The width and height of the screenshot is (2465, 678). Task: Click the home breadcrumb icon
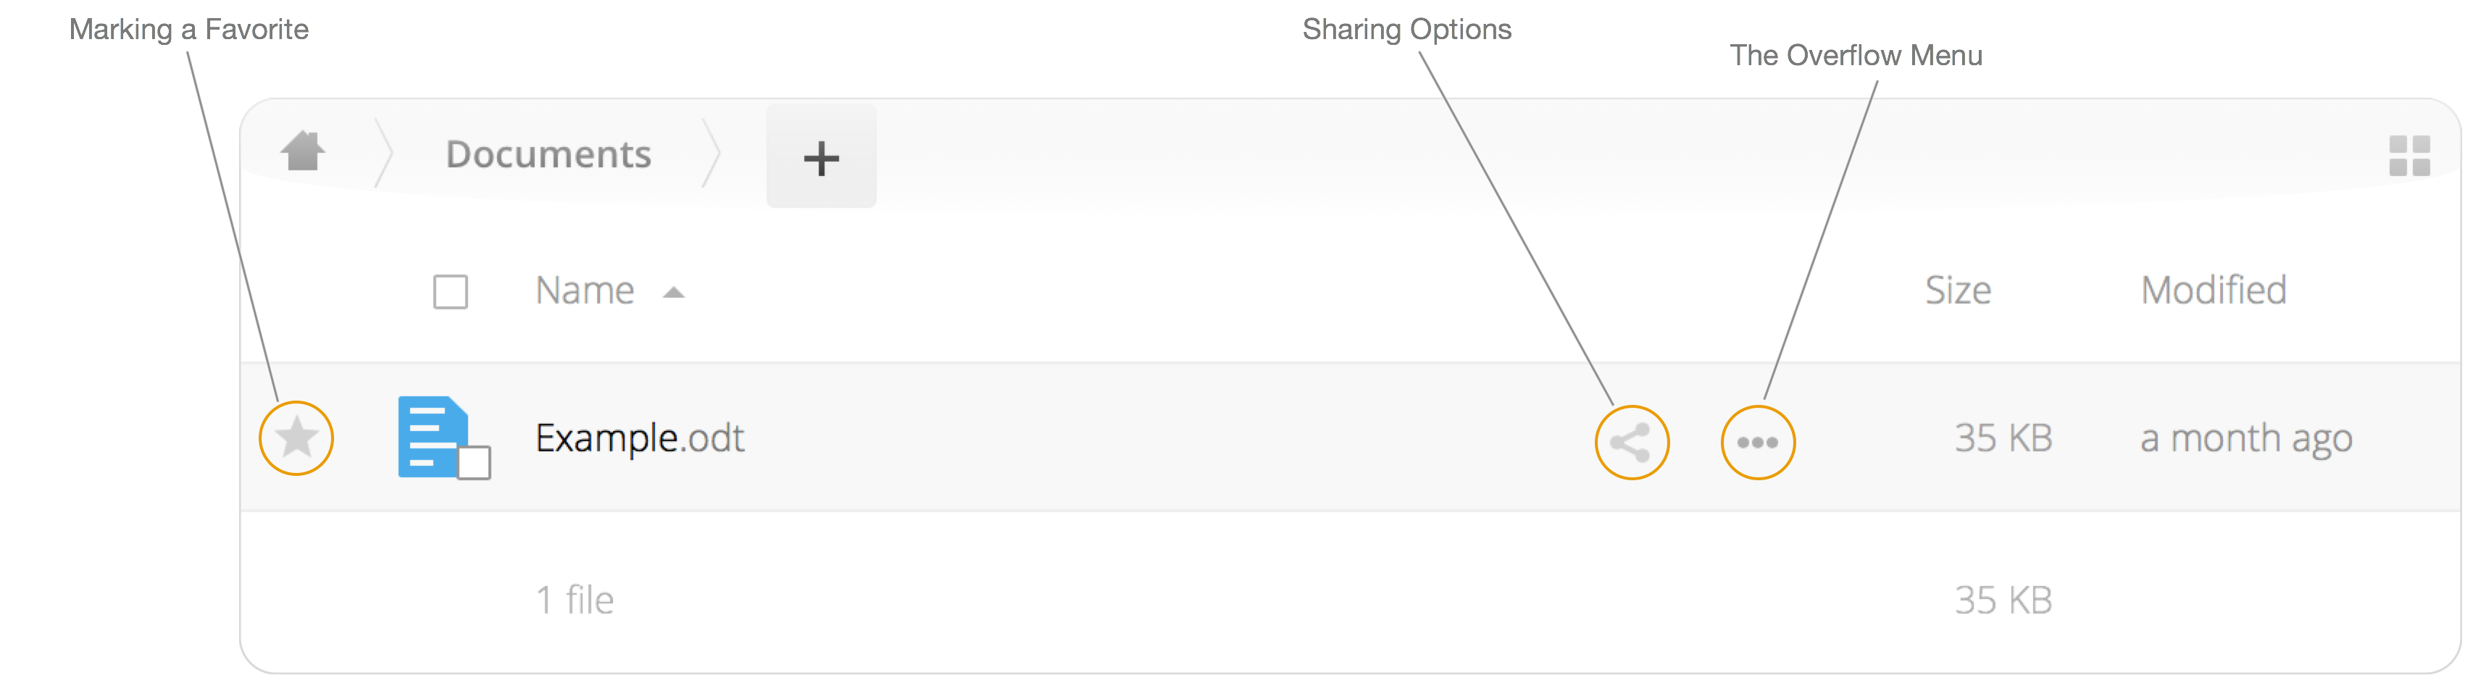[x=302, y=153]
